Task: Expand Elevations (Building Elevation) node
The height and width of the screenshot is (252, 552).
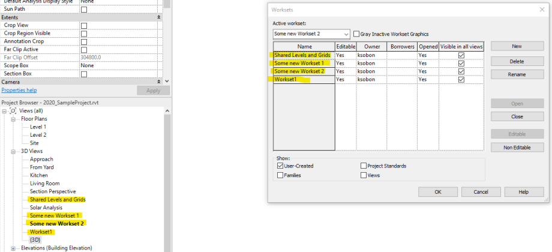Action: 13,248
